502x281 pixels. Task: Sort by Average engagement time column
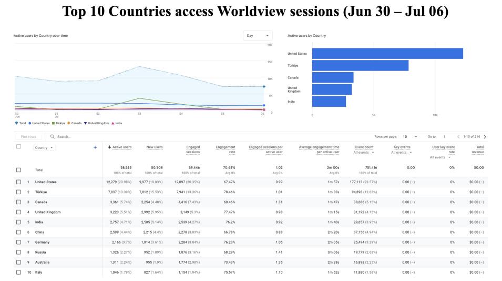(319, 149)
